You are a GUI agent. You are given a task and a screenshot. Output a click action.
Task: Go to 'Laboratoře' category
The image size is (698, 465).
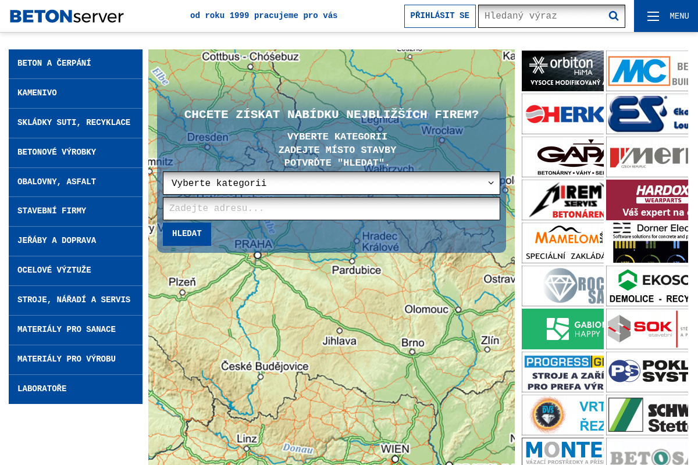[76, 389]
